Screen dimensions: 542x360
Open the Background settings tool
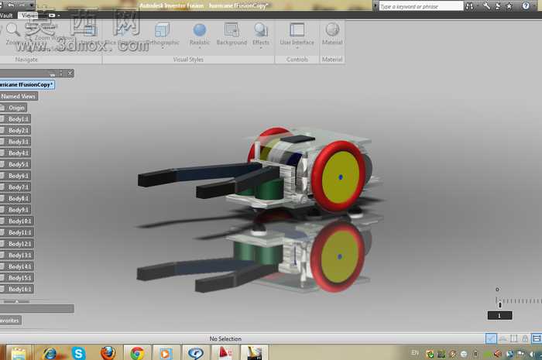pyautogui.click(x=232, y=33)
